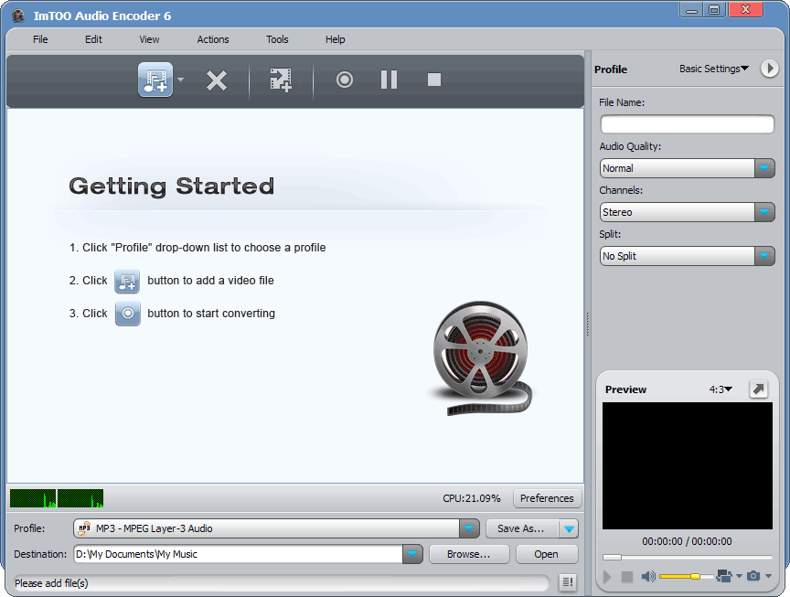
Task: Open the Split dropdown set to No Split
Action: pyautogui.click(x=764, y=256)
